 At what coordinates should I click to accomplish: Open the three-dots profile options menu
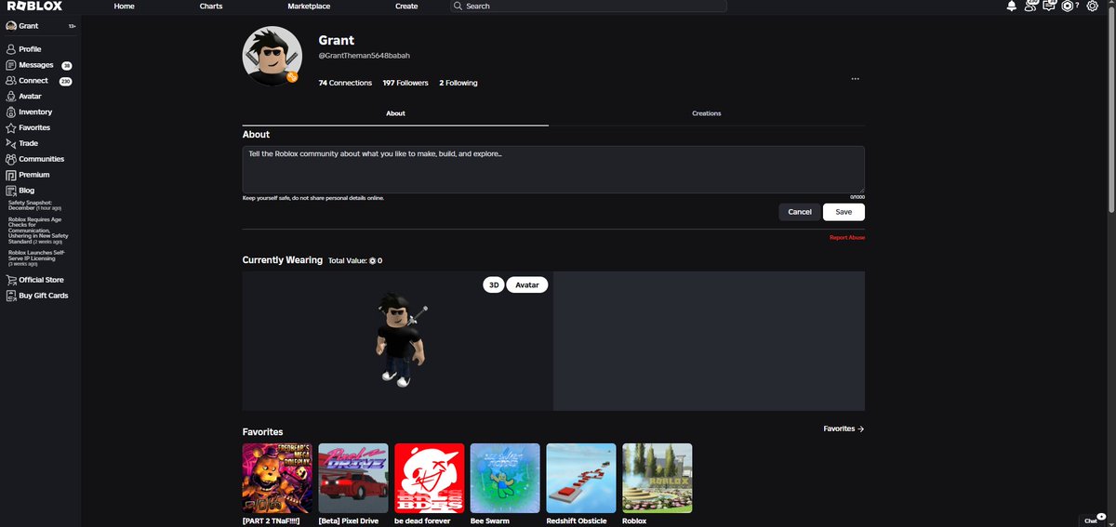click(x=855, y=79)
